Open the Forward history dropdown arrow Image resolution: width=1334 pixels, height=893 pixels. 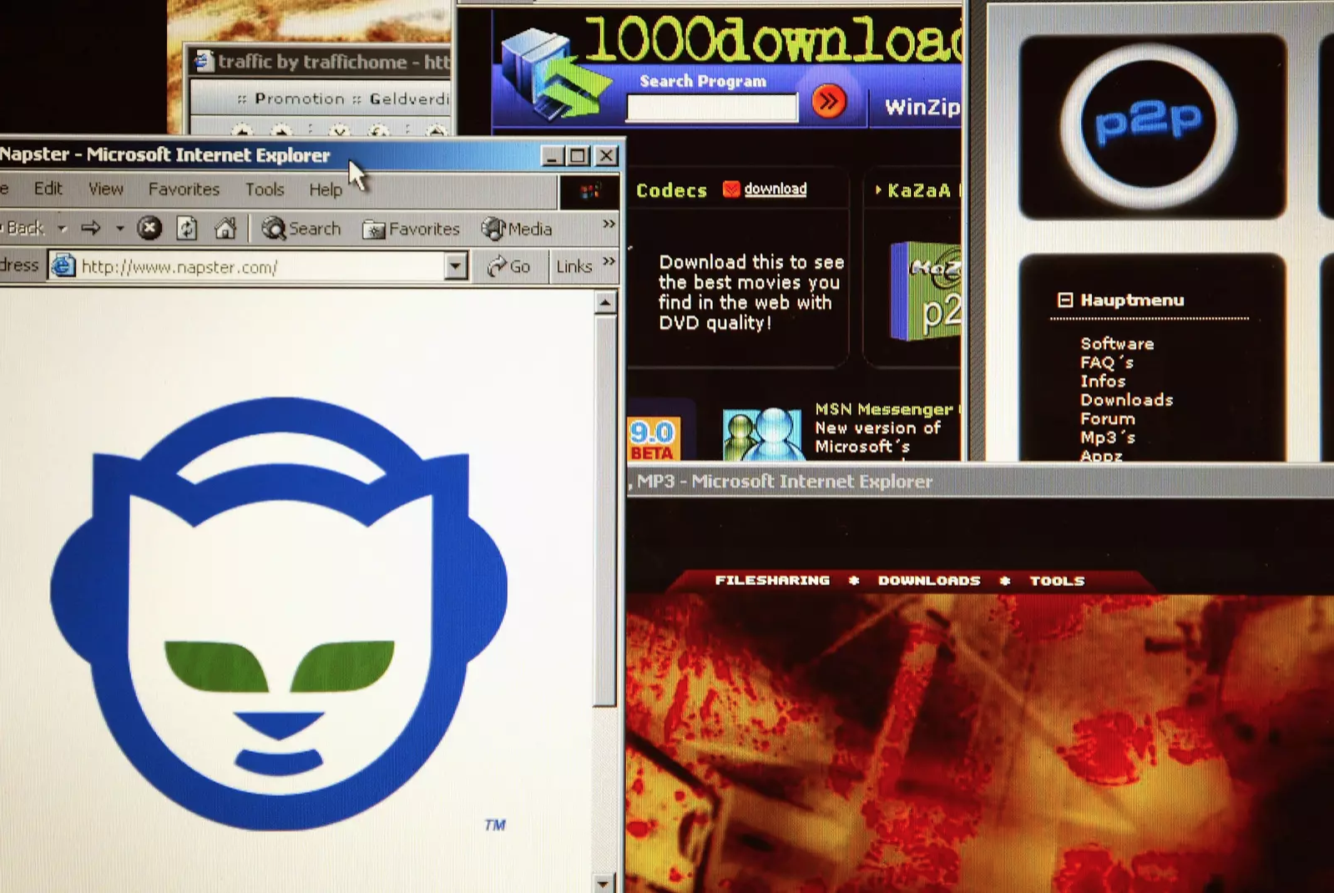(119, 229)
